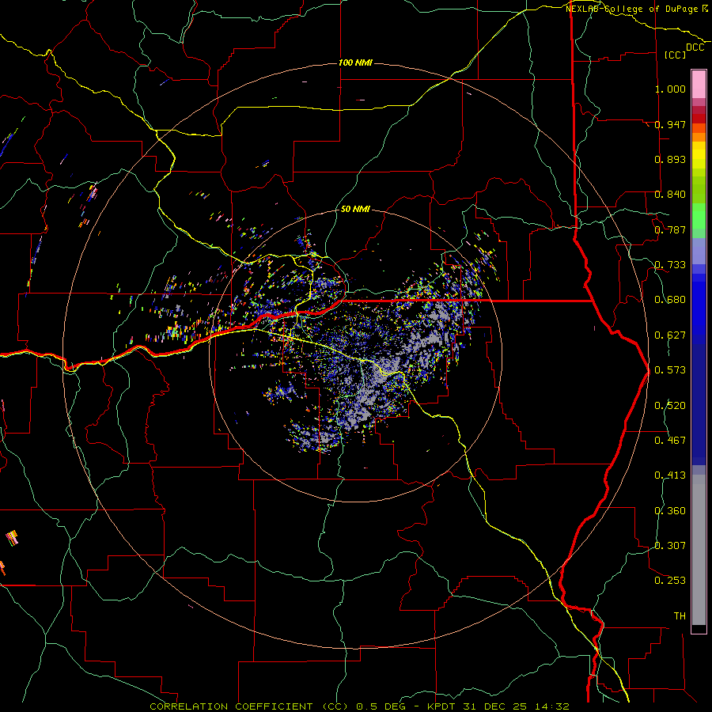
Task: Click the 0.253 scale value
Action: coord(670,581)
